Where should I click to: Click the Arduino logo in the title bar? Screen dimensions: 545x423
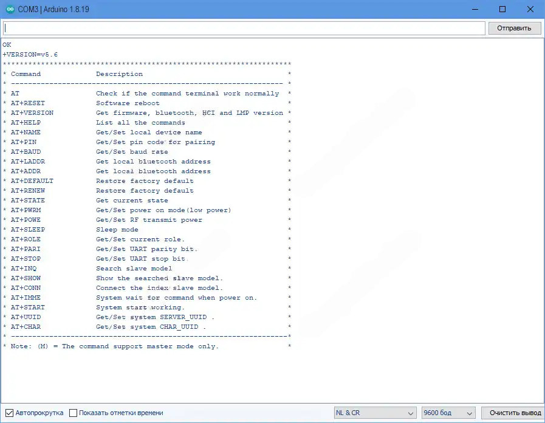point(10,9)
